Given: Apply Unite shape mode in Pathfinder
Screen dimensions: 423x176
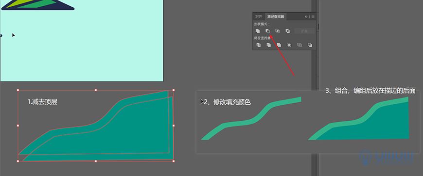Looking at the screenshot, I should 258,31.
